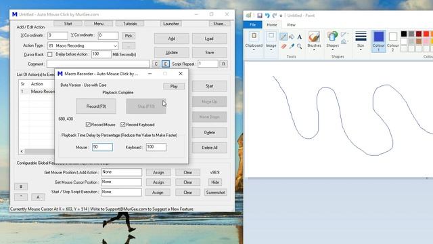433x244 pixels.
Task: Expand the Brushes dropdown arrow
Action: 314,49
